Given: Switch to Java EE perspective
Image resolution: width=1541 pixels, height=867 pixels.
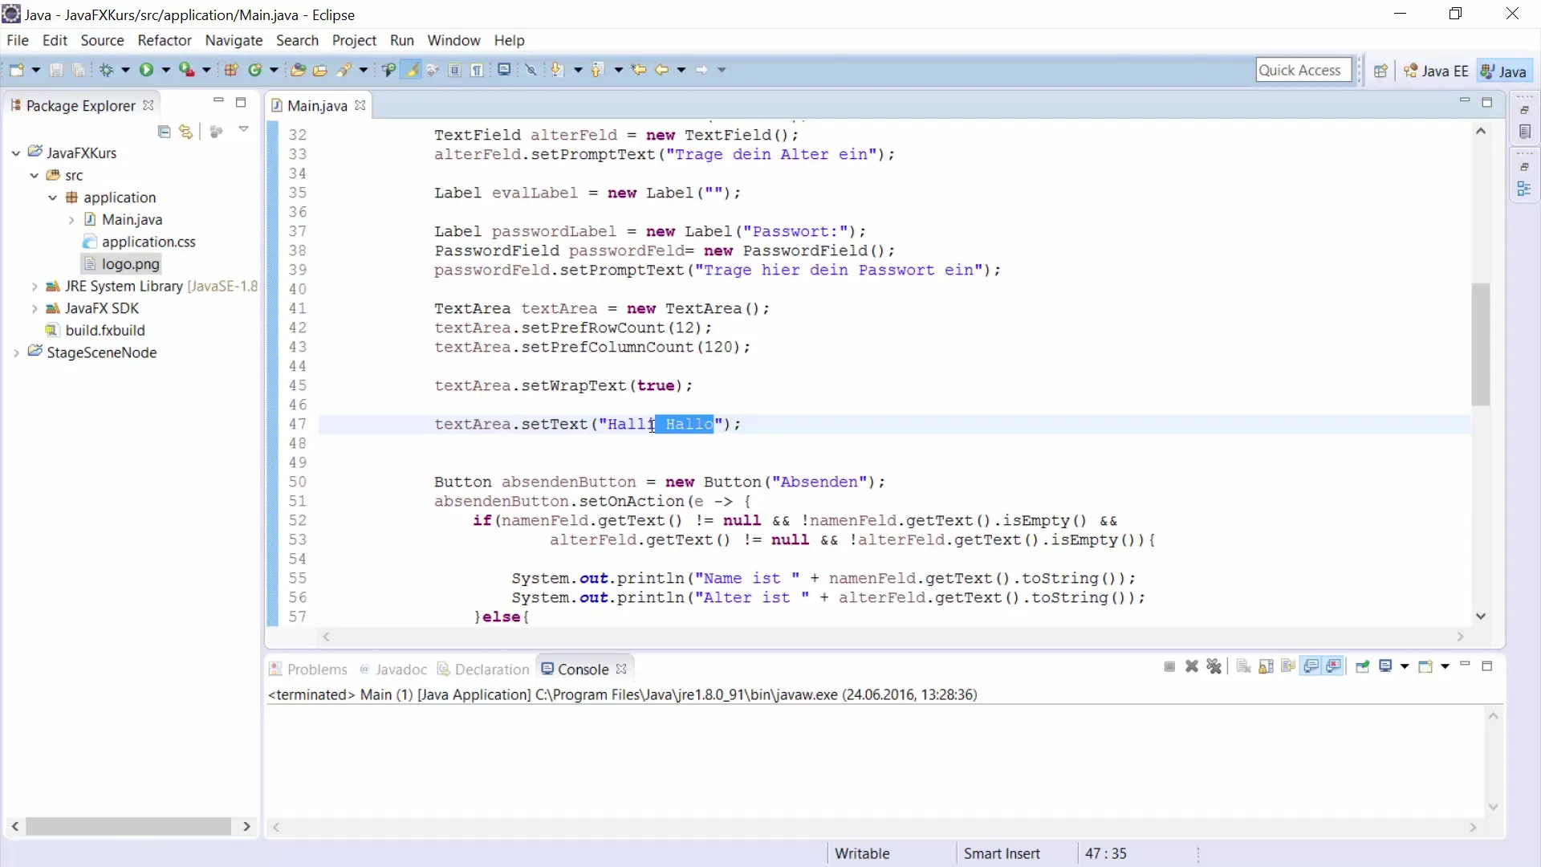Looking at the screenshot, I should [1436, 71].
